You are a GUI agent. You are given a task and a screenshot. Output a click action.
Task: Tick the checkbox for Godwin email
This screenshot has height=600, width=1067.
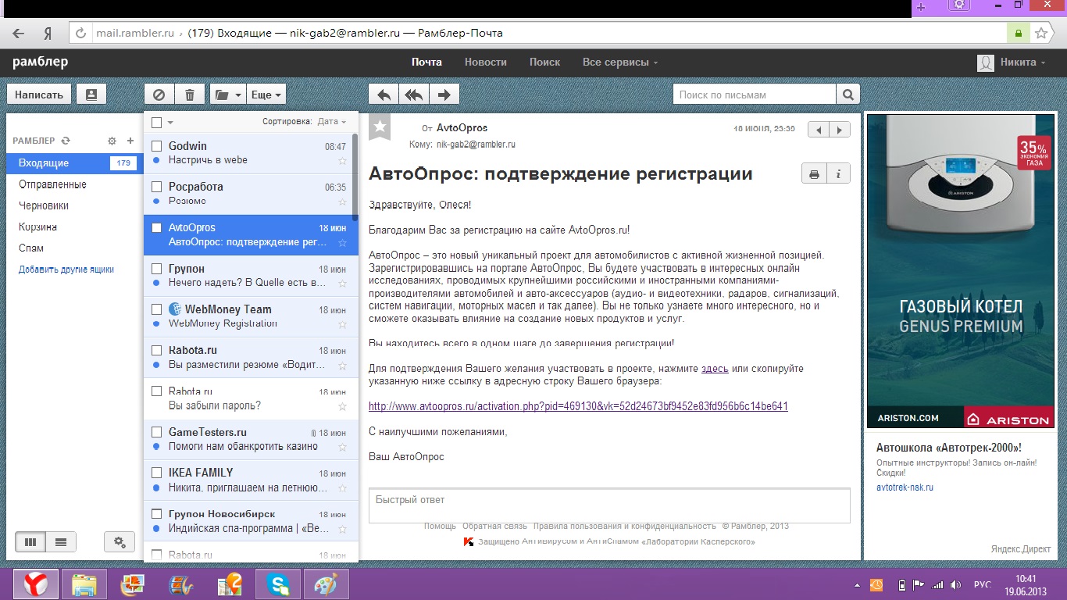click(156, 146)
